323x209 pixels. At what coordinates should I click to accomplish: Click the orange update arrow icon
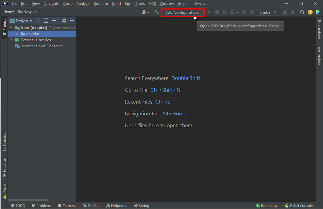[310, 12]
